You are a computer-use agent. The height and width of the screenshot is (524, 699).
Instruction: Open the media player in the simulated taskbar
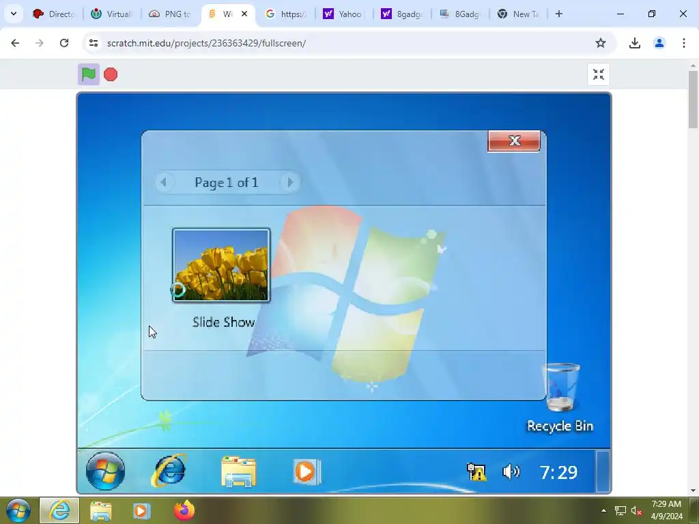[306, 471]
